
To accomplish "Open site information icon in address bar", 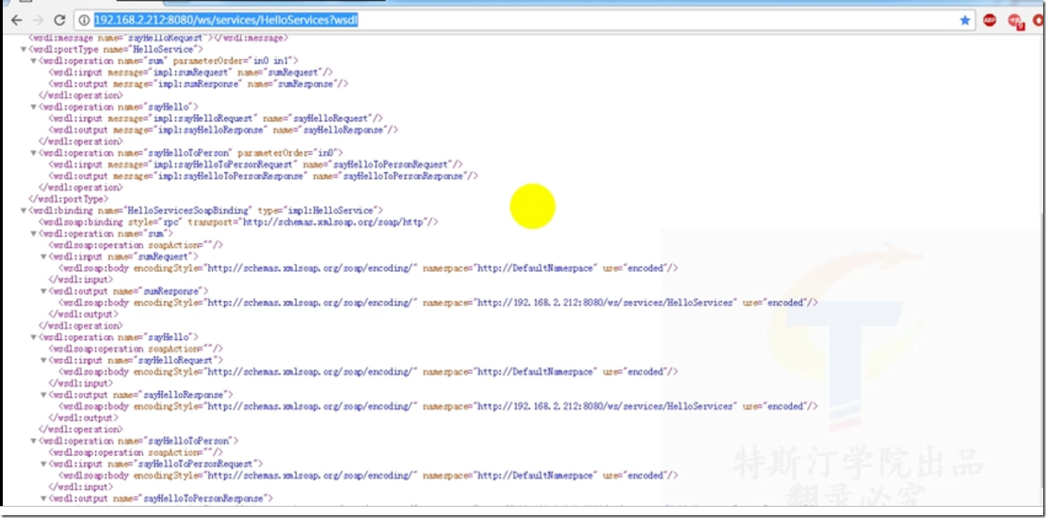I will click(x=84, y=21).
